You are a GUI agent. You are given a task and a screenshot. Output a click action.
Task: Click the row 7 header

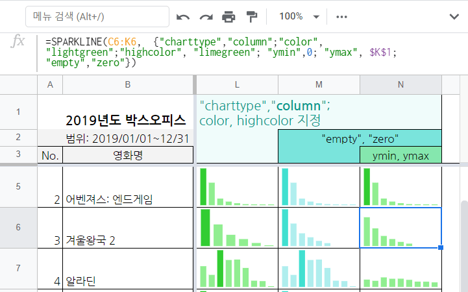[18, 268]
